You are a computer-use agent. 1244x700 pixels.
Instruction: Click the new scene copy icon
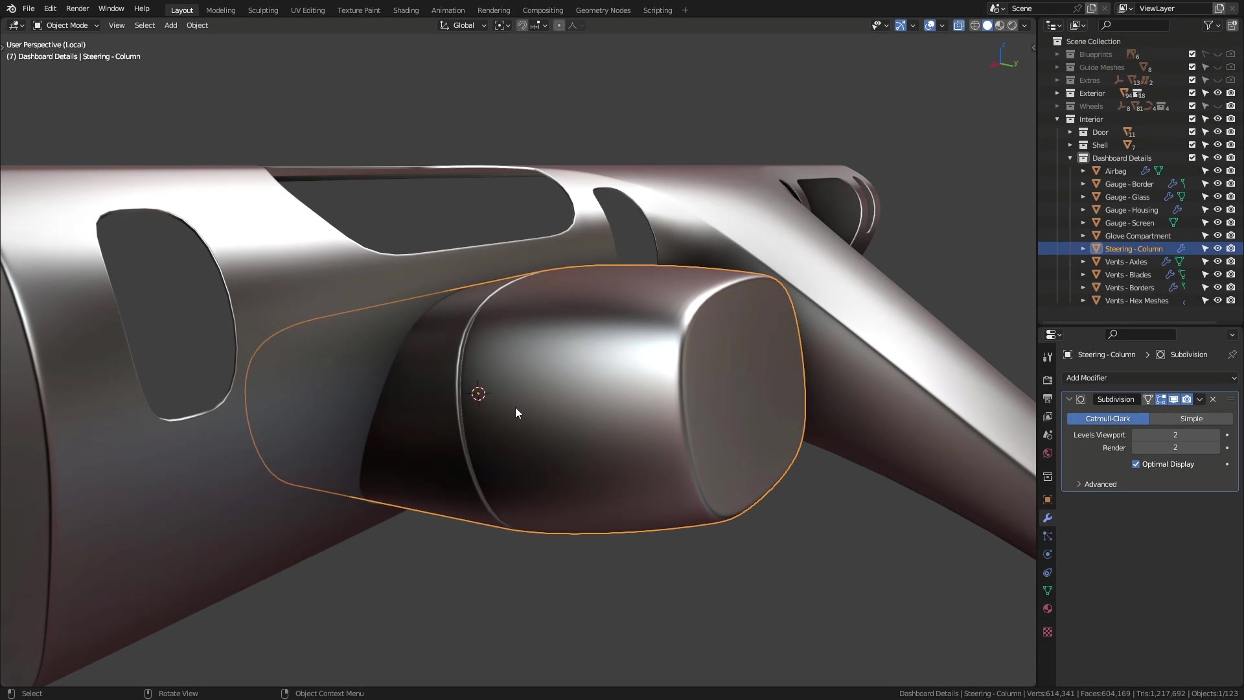coord(1092,8)
